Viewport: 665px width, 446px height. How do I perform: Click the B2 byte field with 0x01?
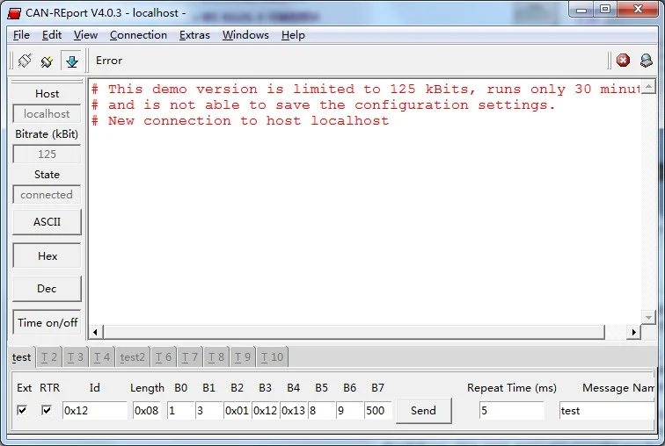pyautogui.click(x=237, y=411)
